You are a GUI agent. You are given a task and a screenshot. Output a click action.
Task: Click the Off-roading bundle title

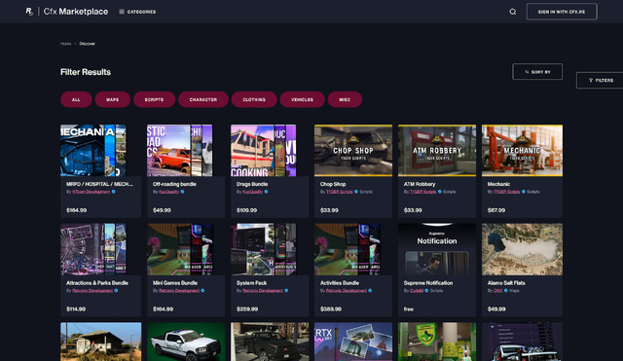(x=174, y=184)
